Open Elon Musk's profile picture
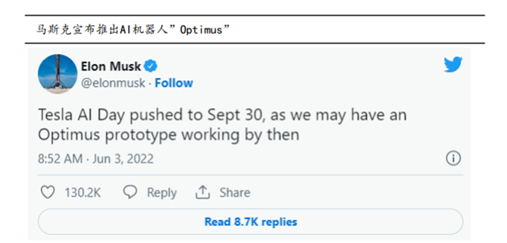The height and width of the screenshot is (243, 507). [x=57, y=74]
